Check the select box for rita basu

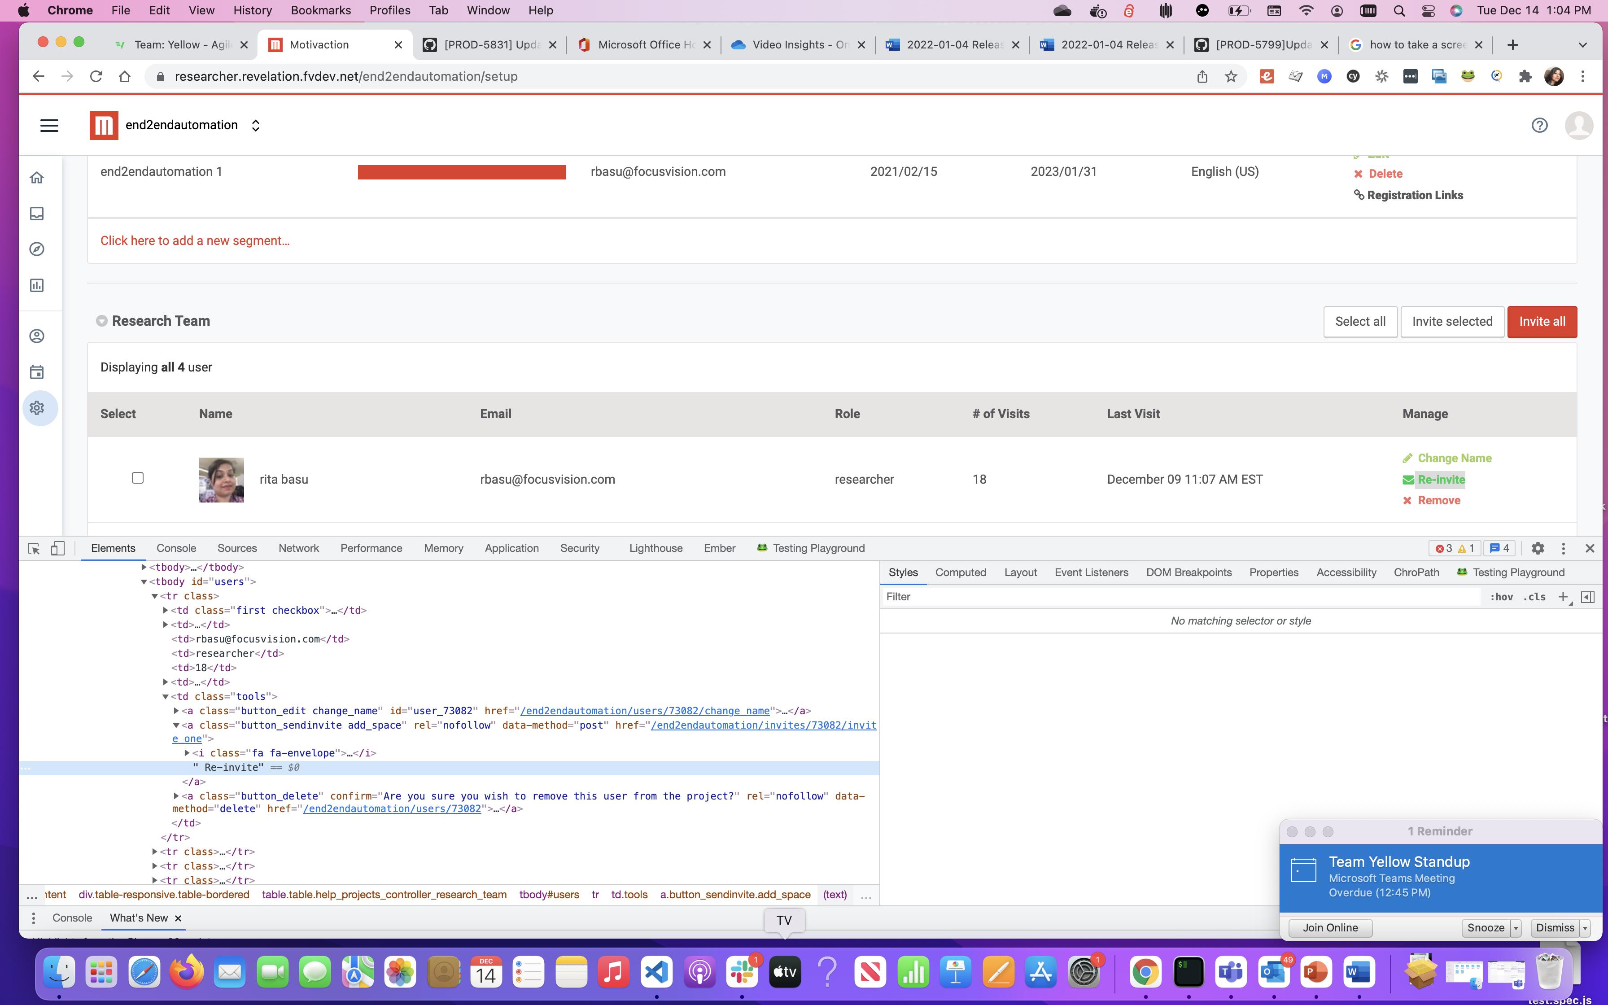click(x=138, y=478)
